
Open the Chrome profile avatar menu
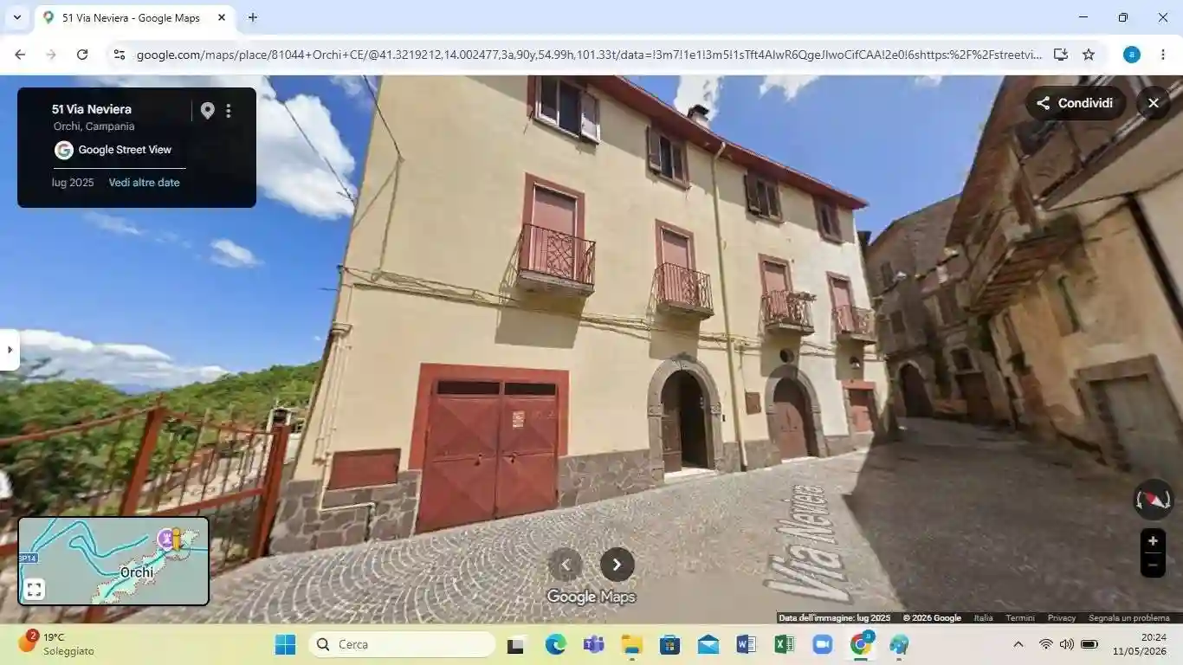1131,55
